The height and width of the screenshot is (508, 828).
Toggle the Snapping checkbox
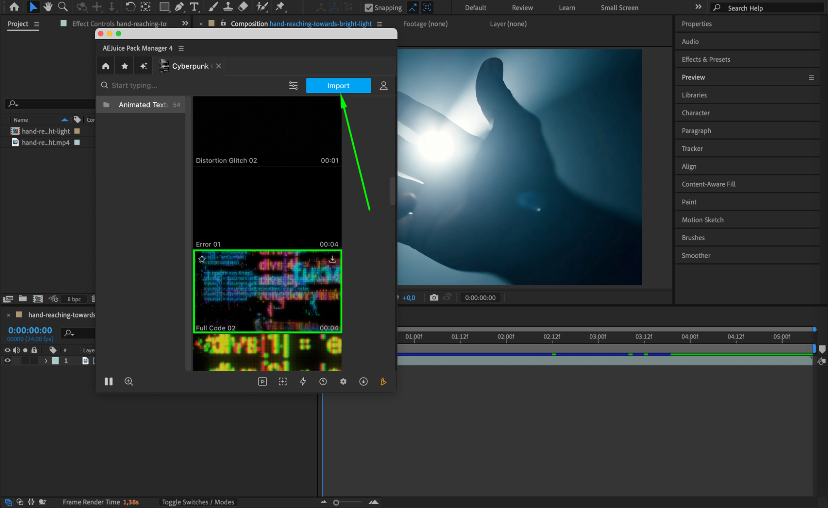tap(368, 7)
